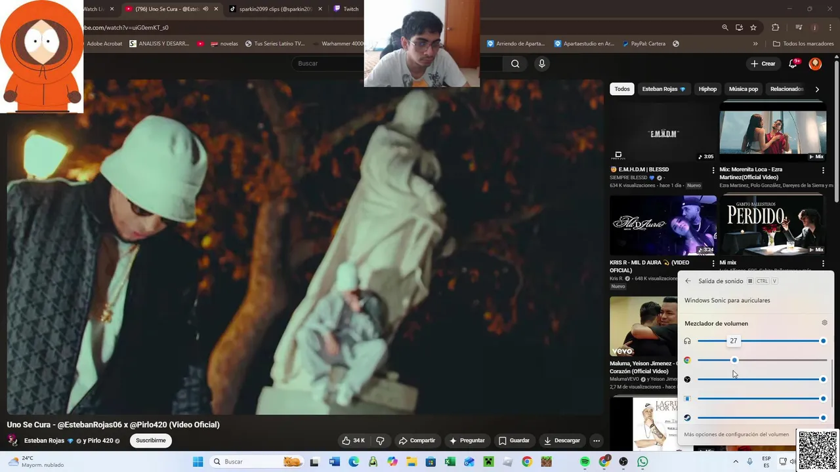
Task: Adjust the OBS volume slider
Action: (x=762, y=380)
